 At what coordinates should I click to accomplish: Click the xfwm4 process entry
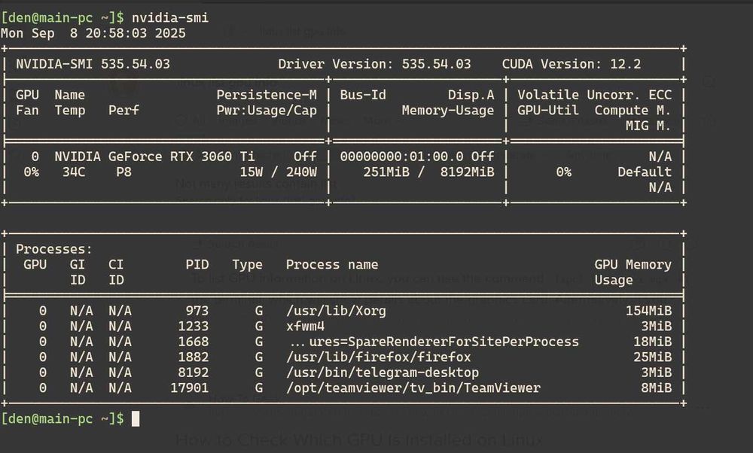click(x=305, y=327)
